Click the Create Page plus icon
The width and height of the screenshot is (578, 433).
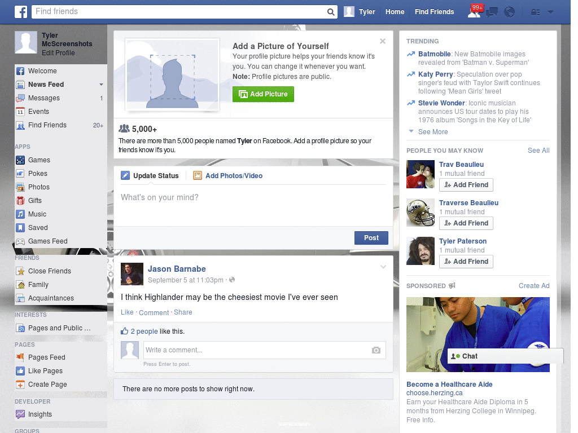tap(20, 385)
